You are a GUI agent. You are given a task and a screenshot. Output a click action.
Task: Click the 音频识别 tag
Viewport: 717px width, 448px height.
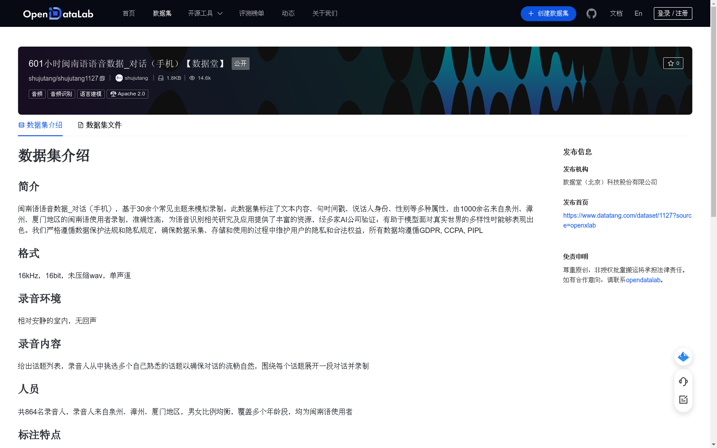[61, 94]
